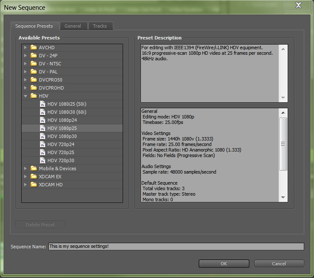Open the Tracks tab
This screenshot has height=278, width=314.
(100, 26)
